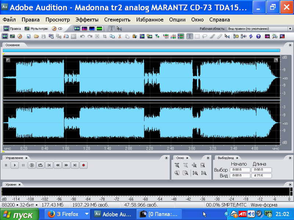Click the new file toolbar icon
This screenshot has height=220, width=294.
pyautogui.click(x=28, y=36)
